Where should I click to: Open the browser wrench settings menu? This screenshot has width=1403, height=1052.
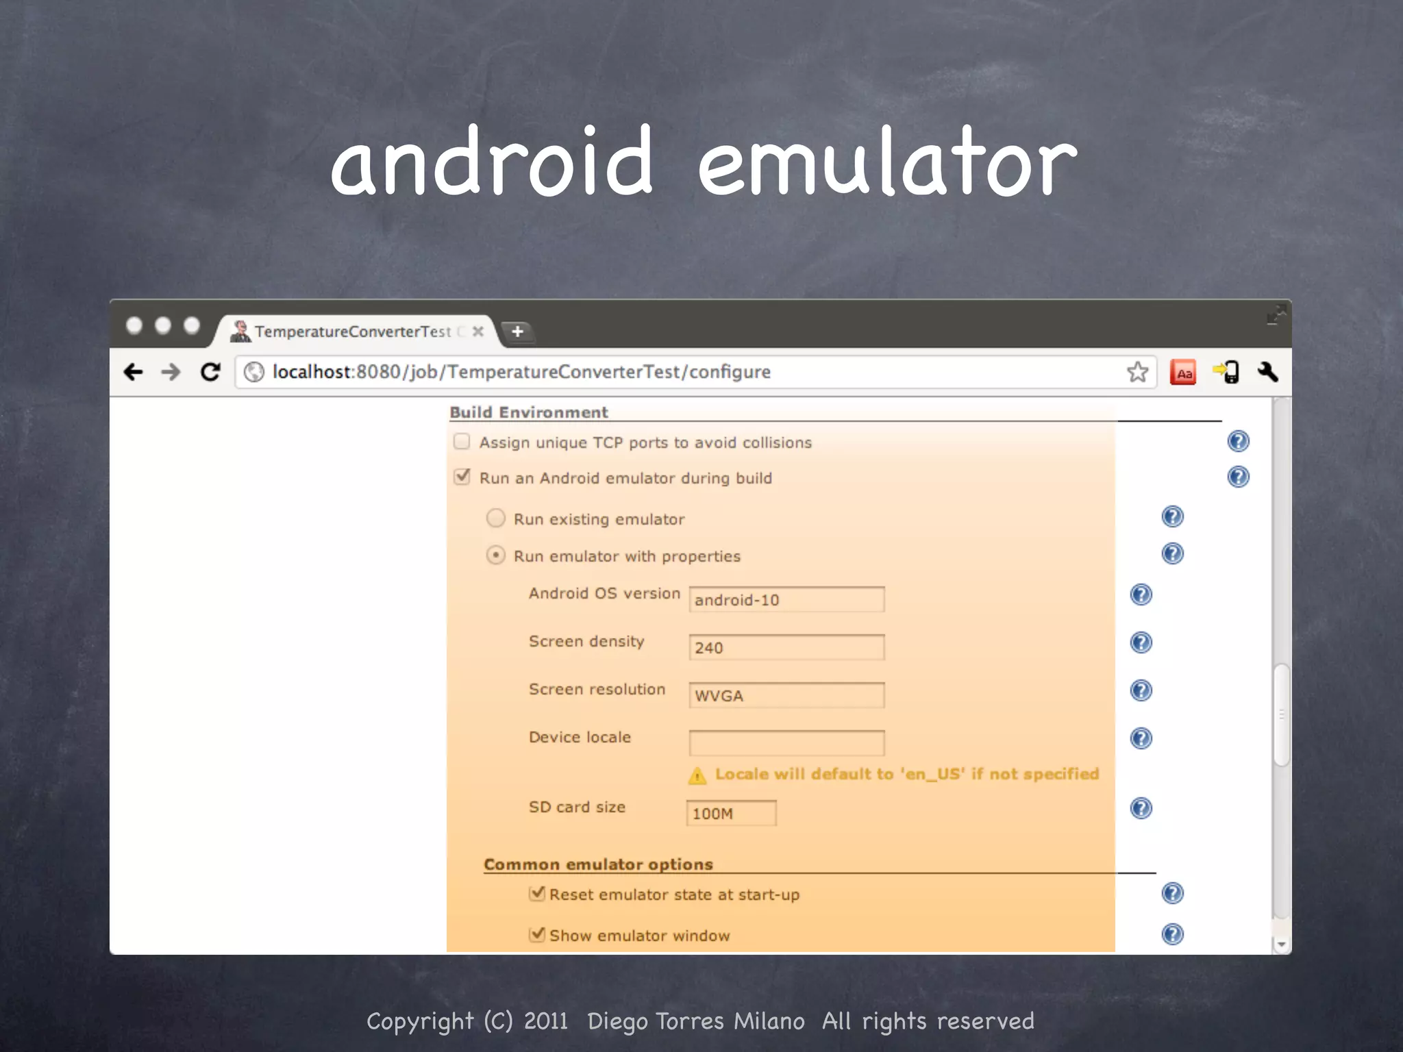point(1267,372)
